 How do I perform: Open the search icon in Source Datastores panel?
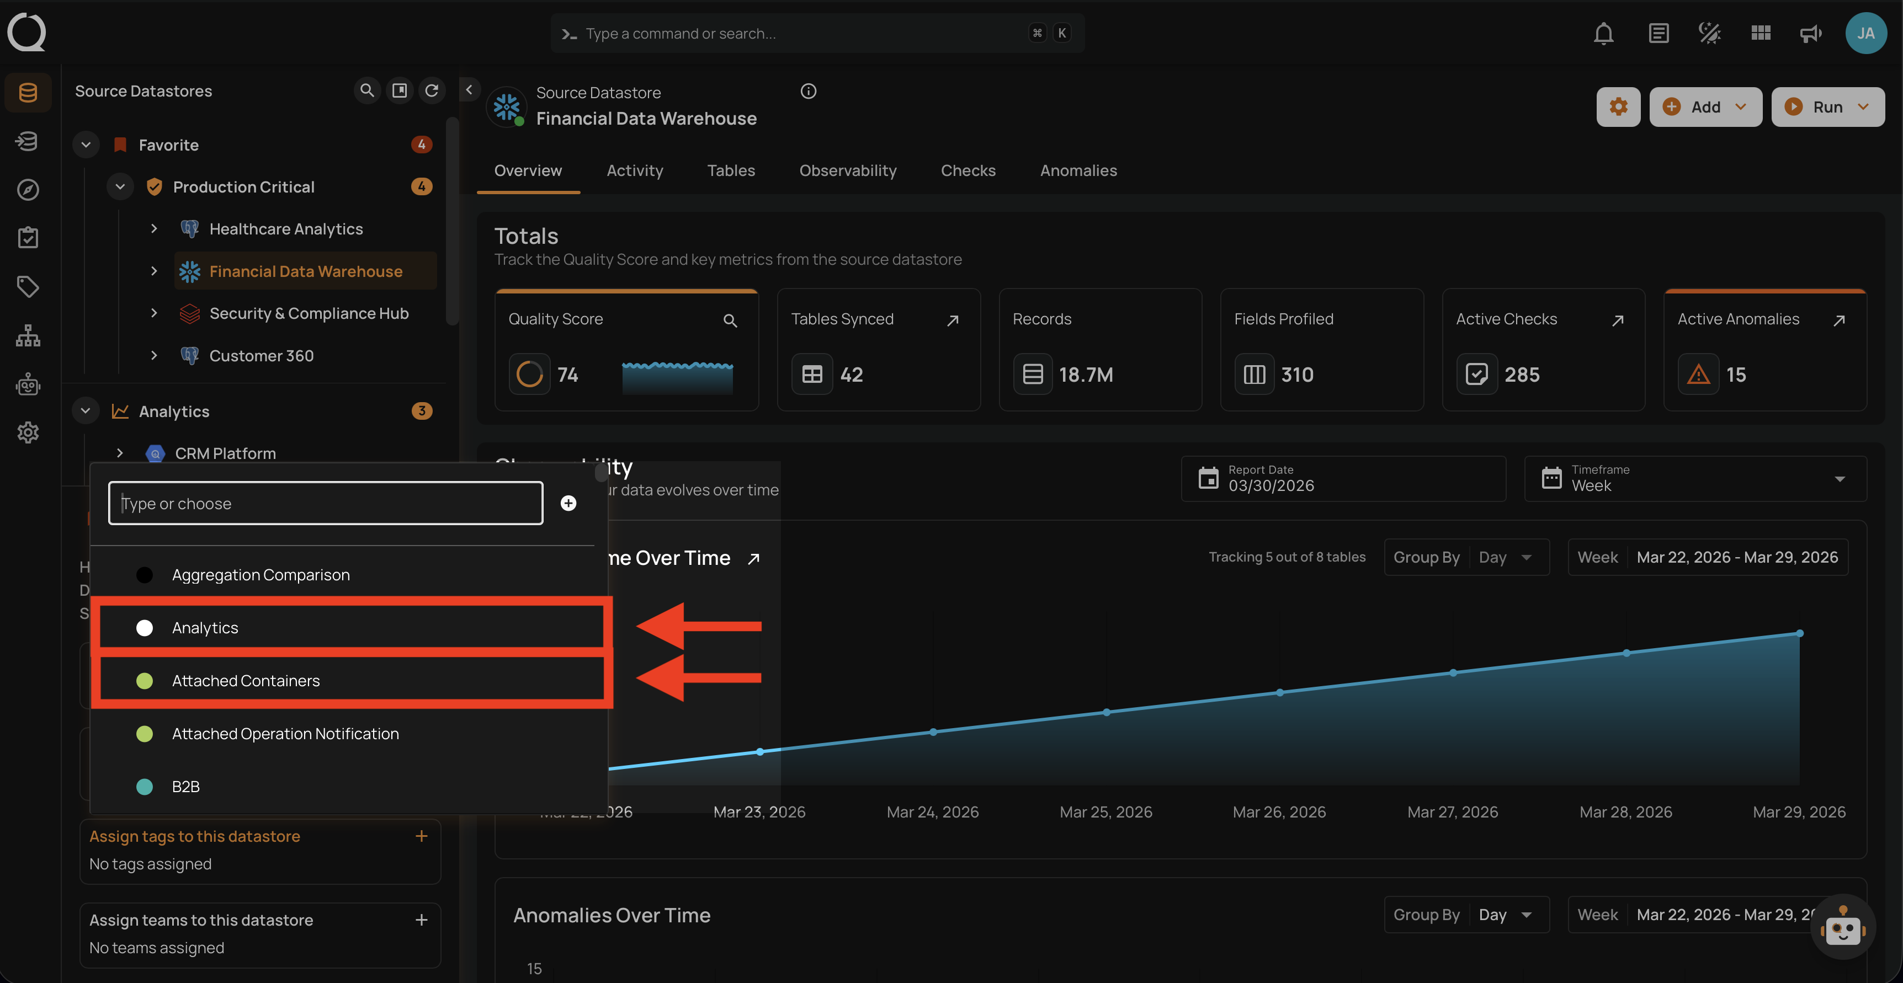(366, 90)
